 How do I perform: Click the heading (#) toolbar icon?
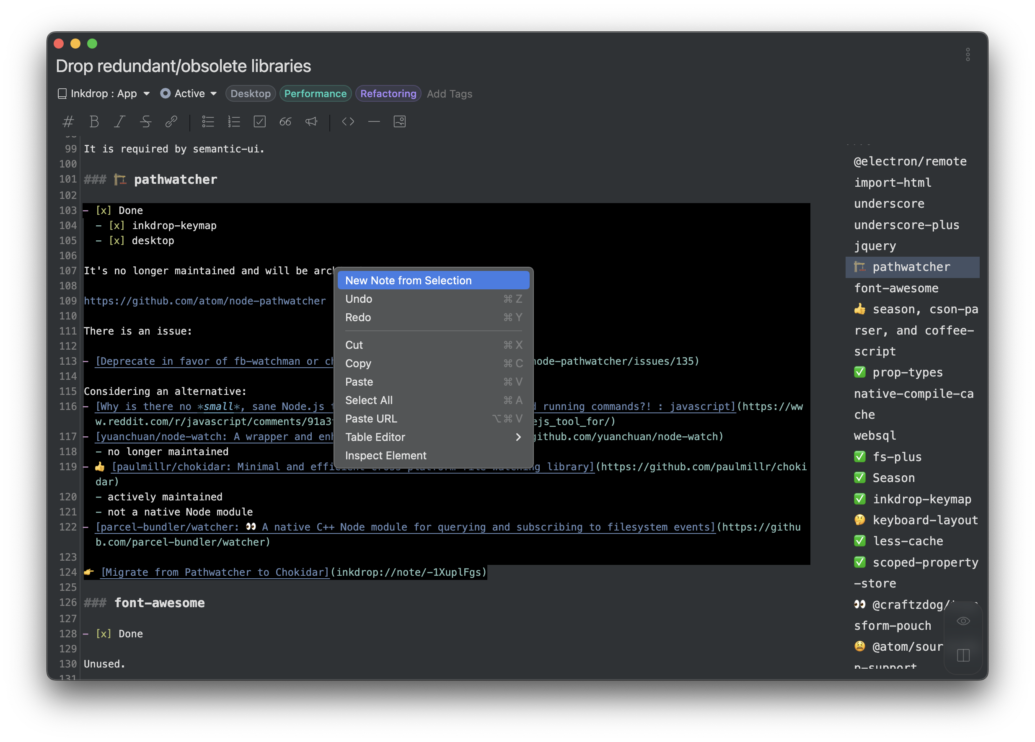(x=68, y=122)
